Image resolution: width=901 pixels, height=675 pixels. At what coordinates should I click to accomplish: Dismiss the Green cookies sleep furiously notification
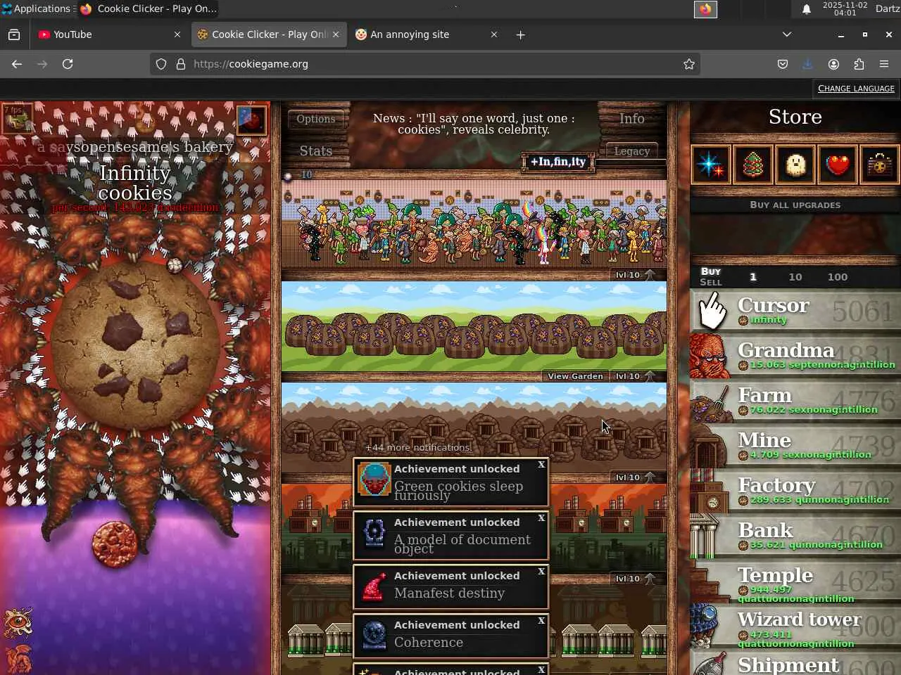tap(541, 465)
